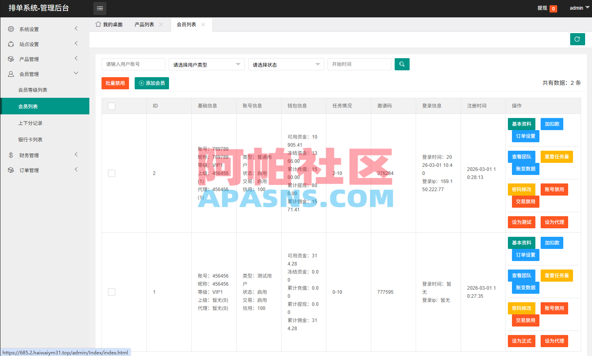Screen dimensions: 592x356
Task: Click the product management cube icon
Action: (11, 59)
